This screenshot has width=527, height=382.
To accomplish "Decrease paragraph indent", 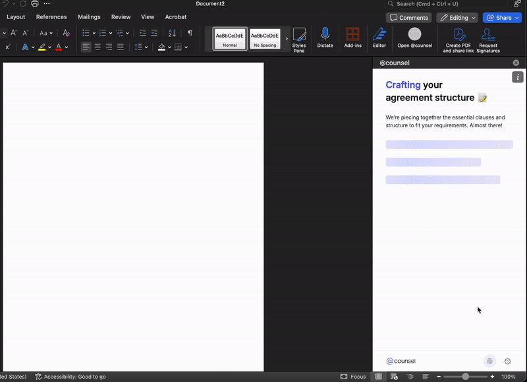I will pyautogui.click(x=142, y=33).
